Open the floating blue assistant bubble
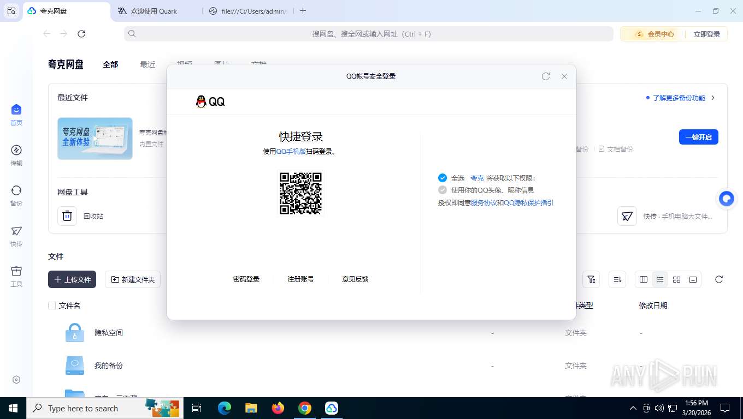This screenshot has width=743, height=419. click(727, 199)
